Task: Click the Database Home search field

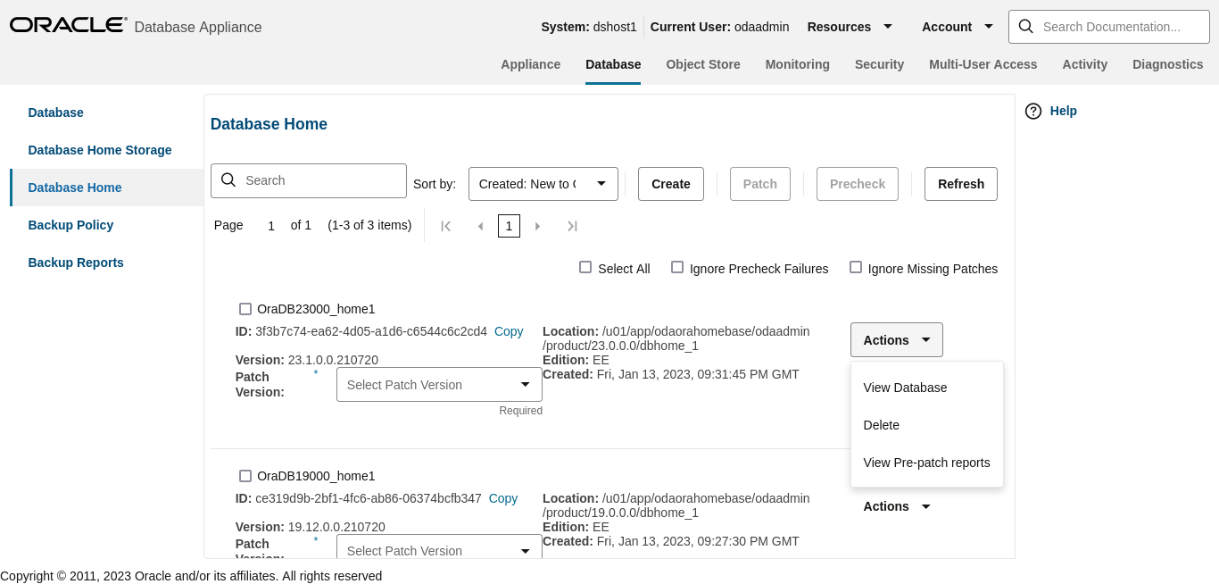Action: [309, 180]
